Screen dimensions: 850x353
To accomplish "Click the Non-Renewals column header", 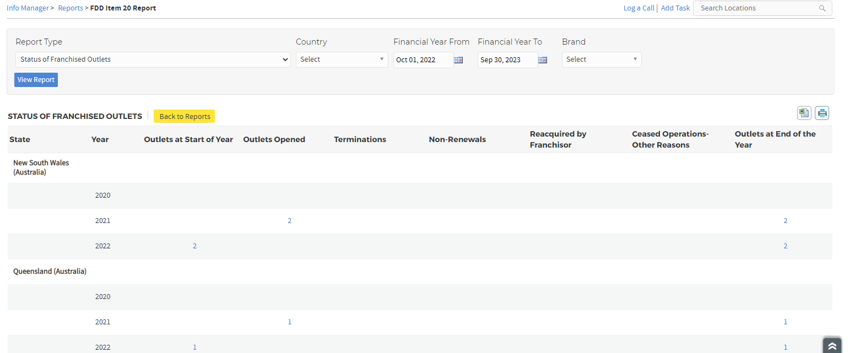I will tap(457, 139).
